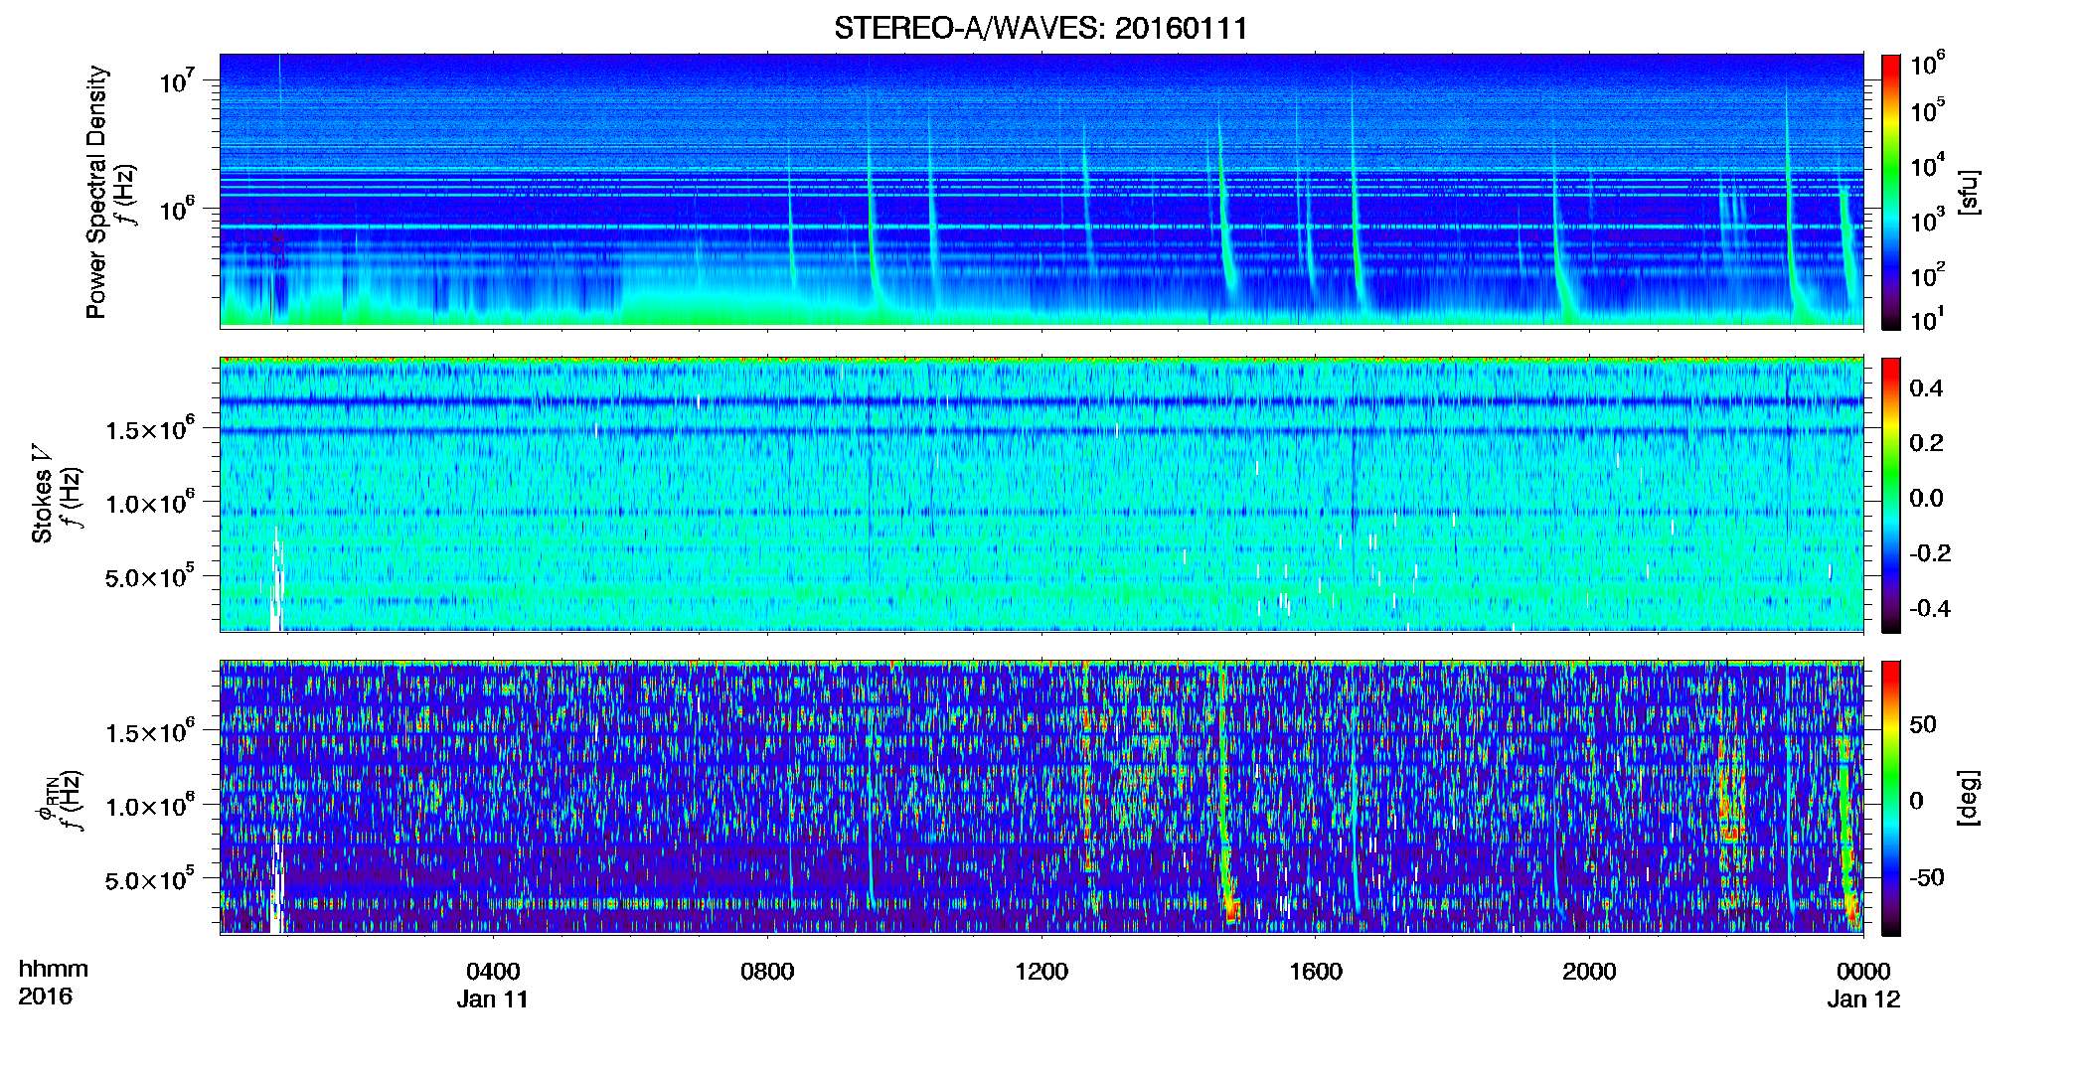
Task: Click the 0.4 Stokes colorbar tick label
Action: tap(1926, 388)
